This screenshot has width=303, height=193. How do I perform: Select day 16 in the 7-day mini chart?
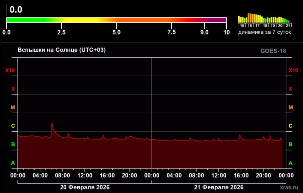coord(250,26)
